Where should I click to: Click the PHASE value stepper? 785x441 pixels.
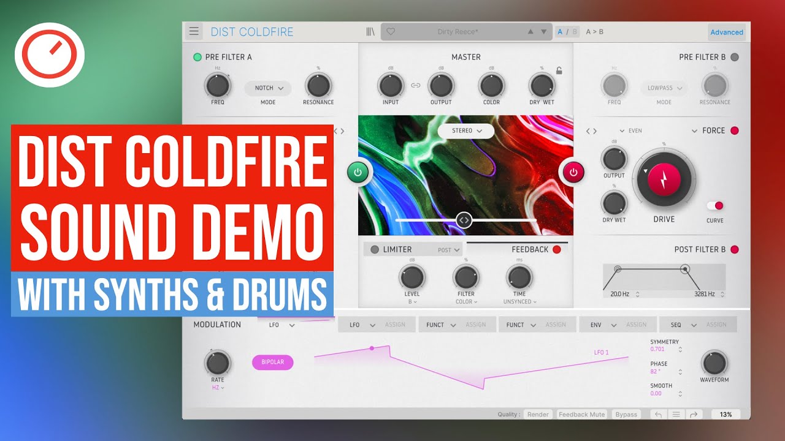tap(680, 372)
